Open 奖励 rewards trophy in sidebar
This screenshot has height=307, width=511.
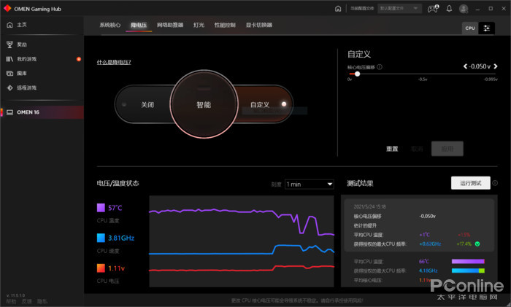coord(21,44)
